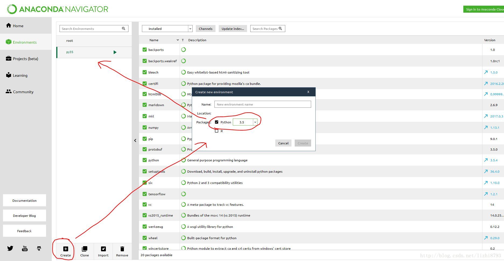Viewport: 504px width, 261px height.
Task: Click the Anaconda Navigator logo
Action: [x=57, y=9]
